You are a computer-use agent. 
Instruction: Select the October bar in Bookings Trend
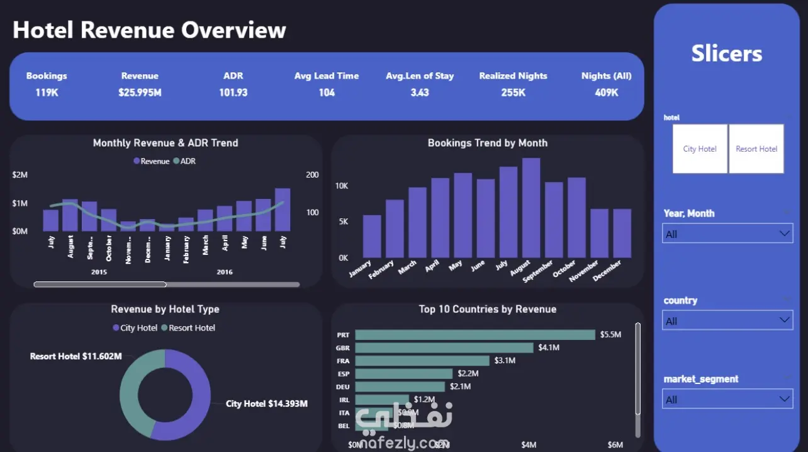tap(576, 217)
